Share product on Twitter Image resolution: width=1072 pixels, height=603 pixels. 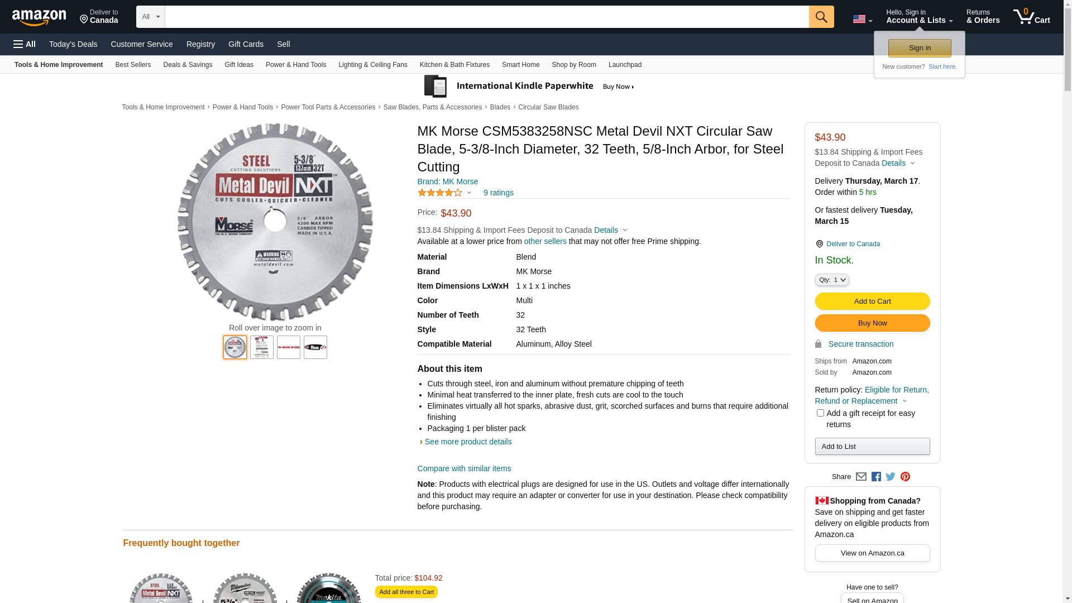tap(891, 477)
